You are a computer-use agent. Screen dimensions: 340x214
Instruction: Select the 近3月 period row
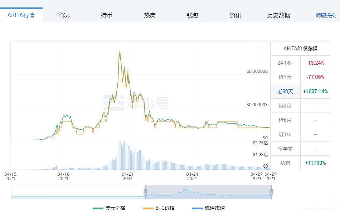click(x=285, y=106)
